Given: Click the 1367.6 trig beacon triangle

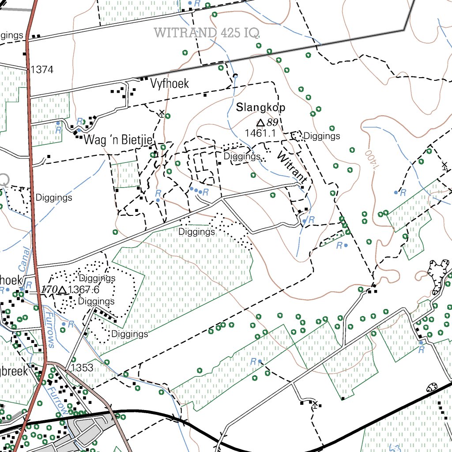Looking at the screenshot, I should coord(61,290).
